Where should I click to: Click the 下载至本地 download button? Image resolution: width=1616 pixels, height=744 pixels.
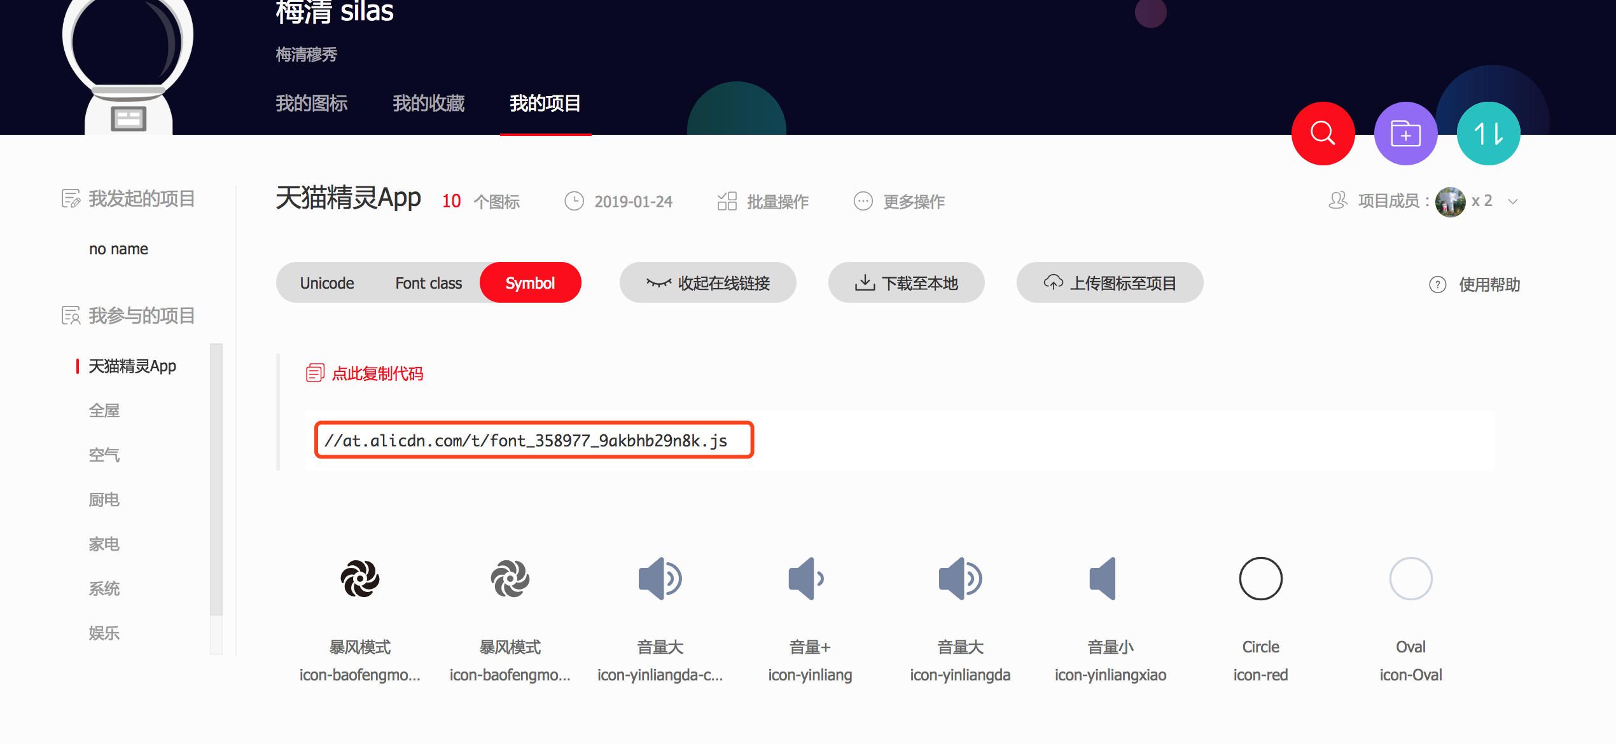(x=906, y=283)
